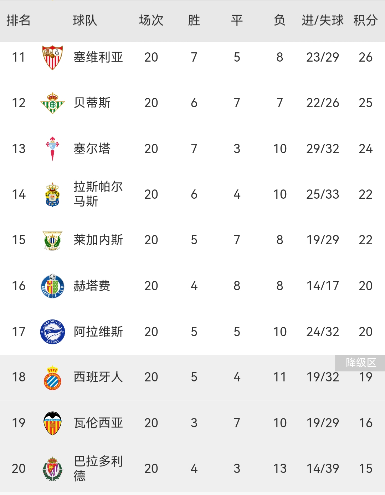Click the 降级区 relegation zone label

pos(360,363)
